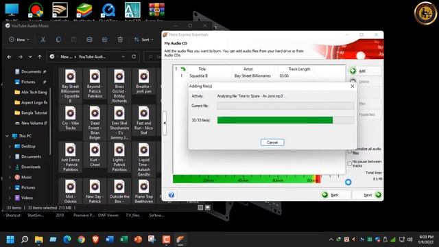Open the Windows Start menu

point(10,239)
